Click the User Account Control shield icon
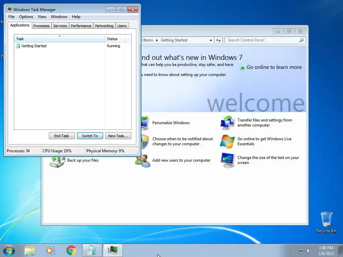The width and height of the screenshot is (343, 257). (145, 142)
